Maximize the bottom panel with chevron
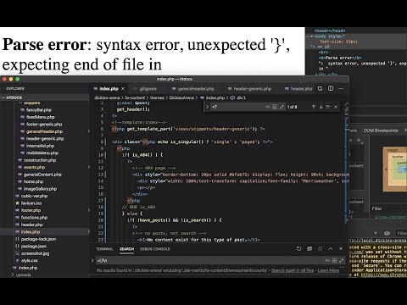The width and height of the screenshot is (407, 305). coord(331,249)
